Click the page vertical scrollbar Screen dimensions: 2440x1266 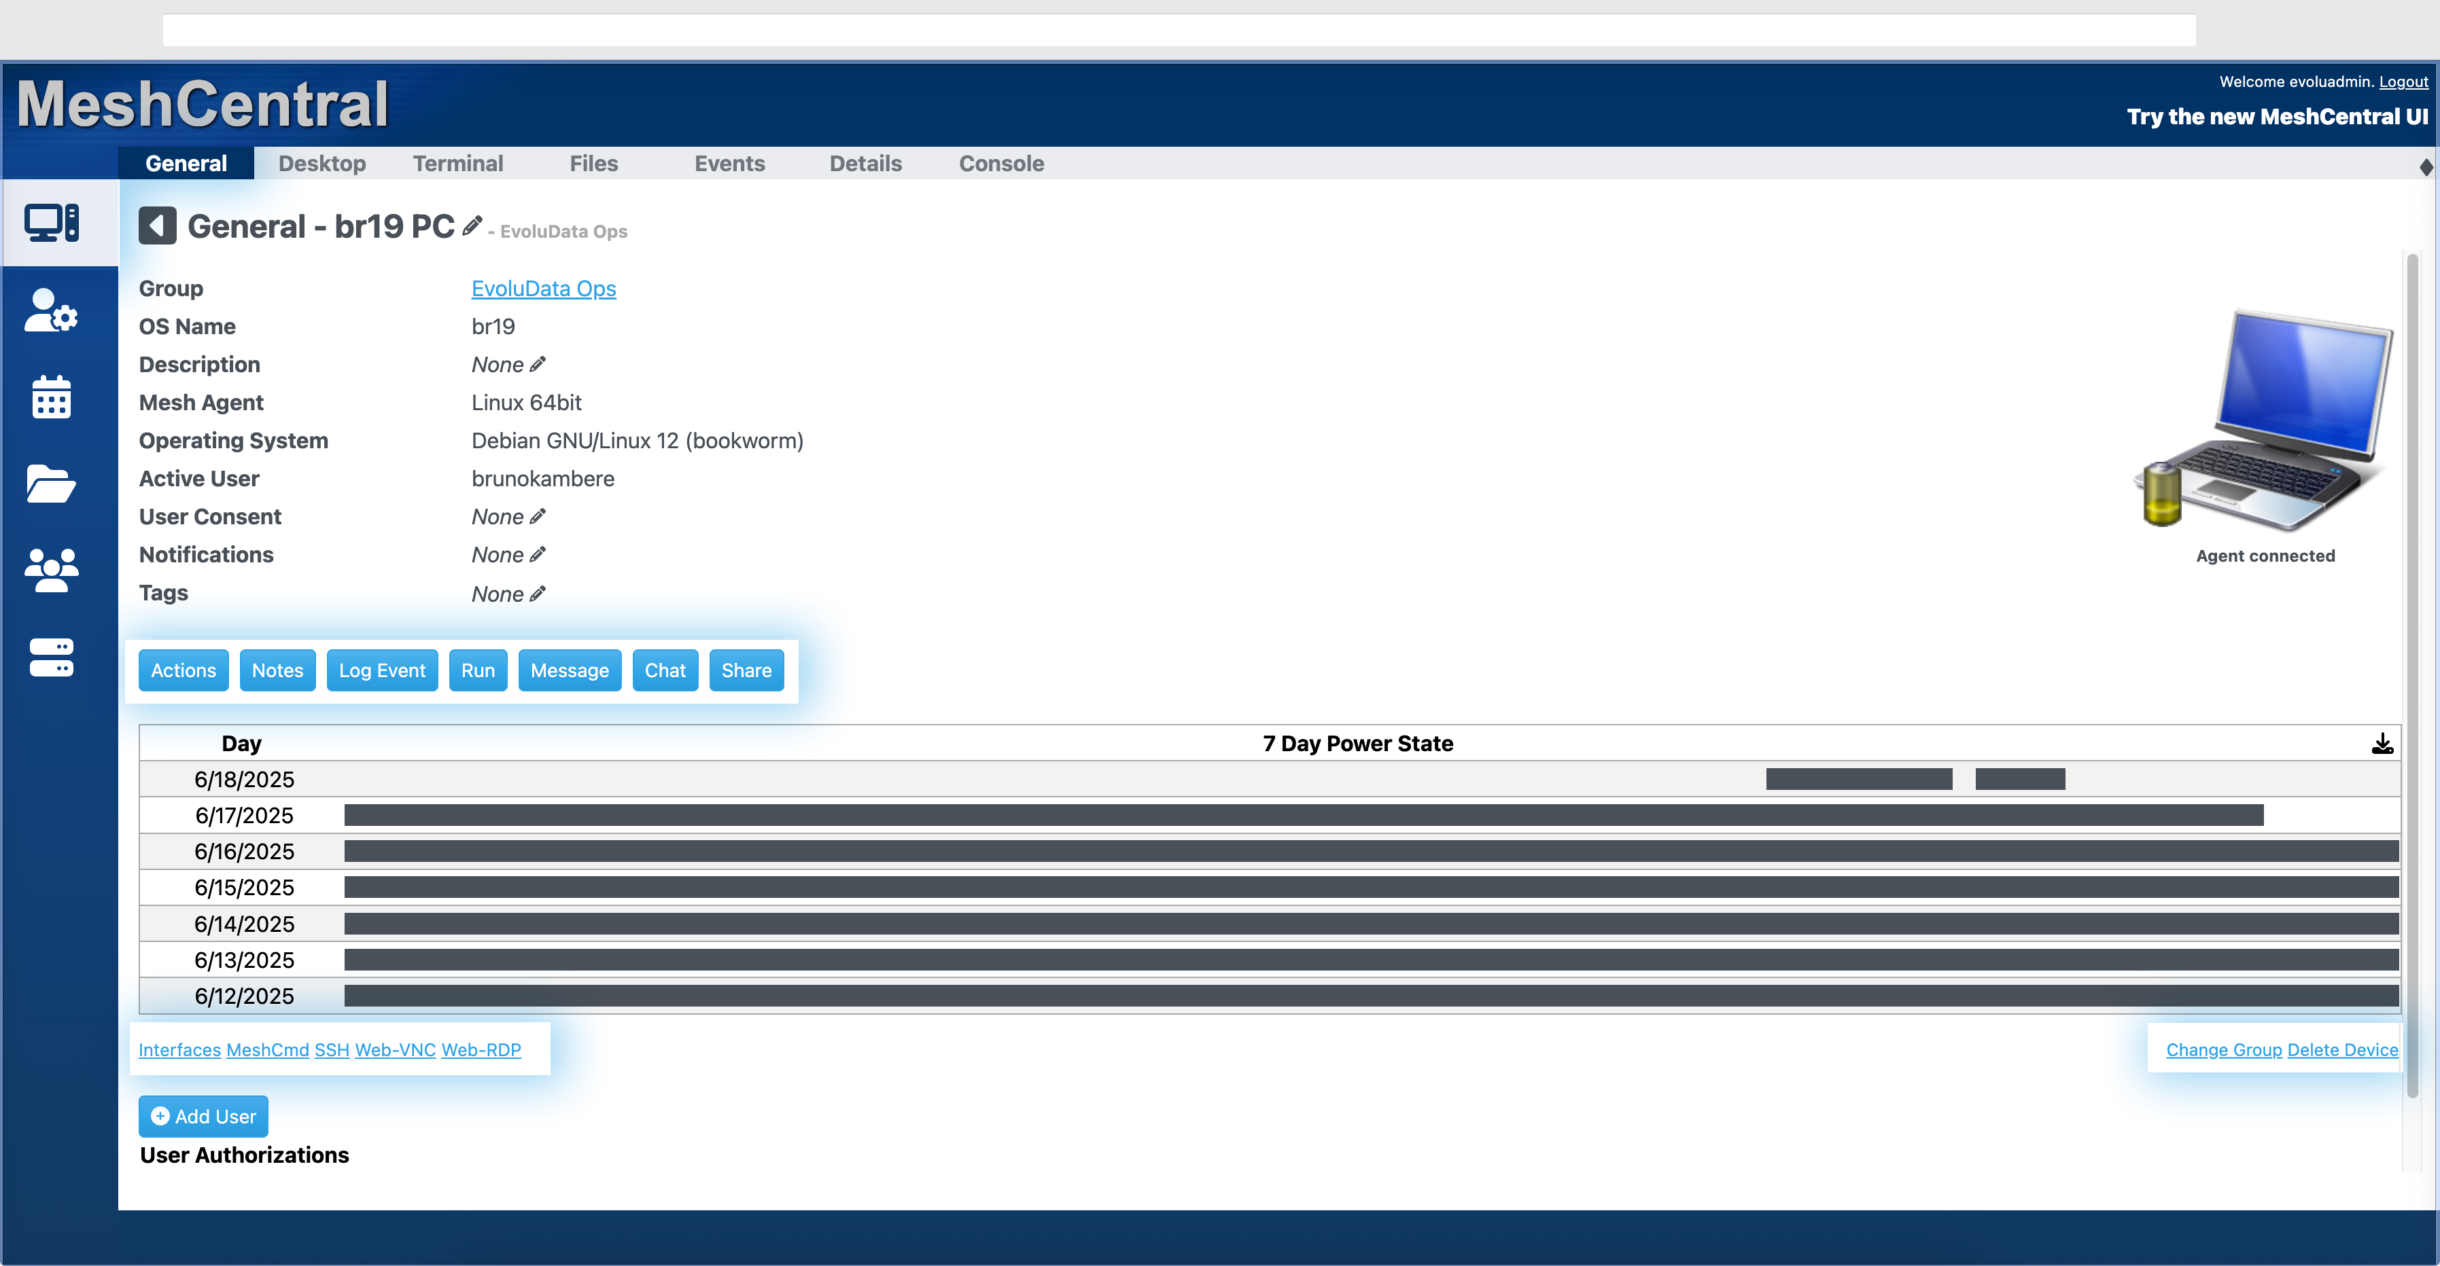click(x=2411, y=676)
